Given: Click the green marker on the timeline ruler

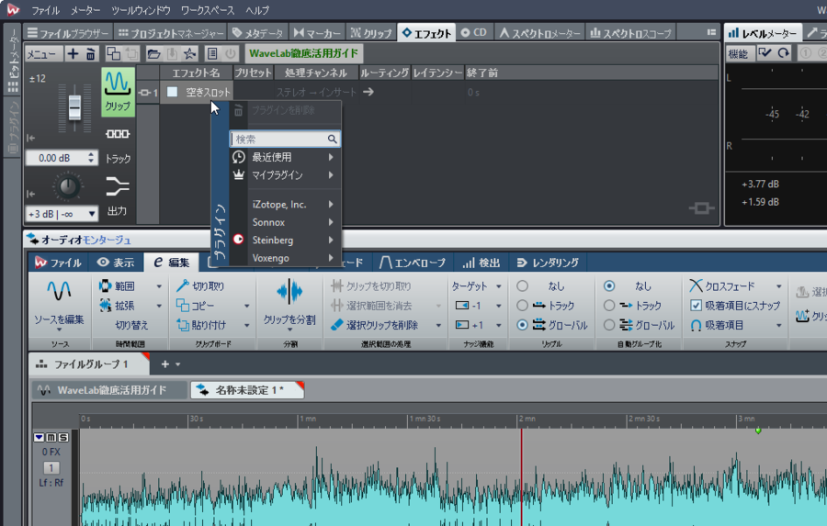Looking at the screenshot, I should [758, 431].
